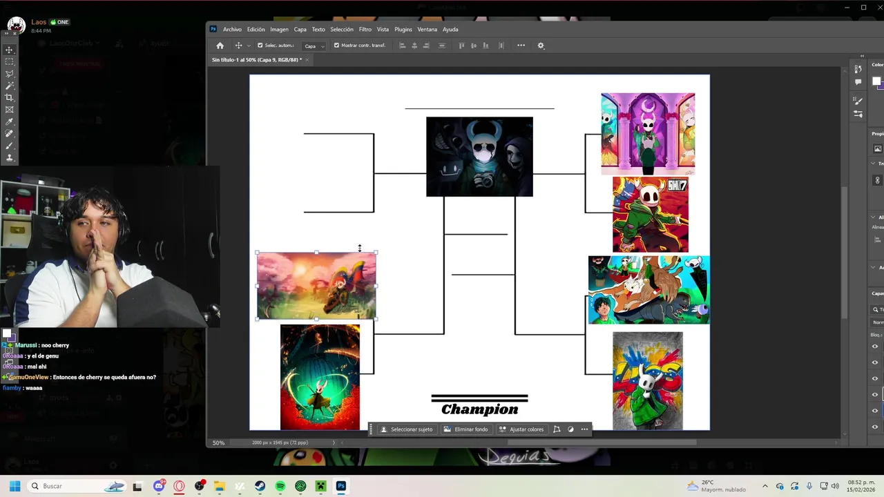
Task: Select the Polygonal Lasso tool
Action: pos(9,74)
